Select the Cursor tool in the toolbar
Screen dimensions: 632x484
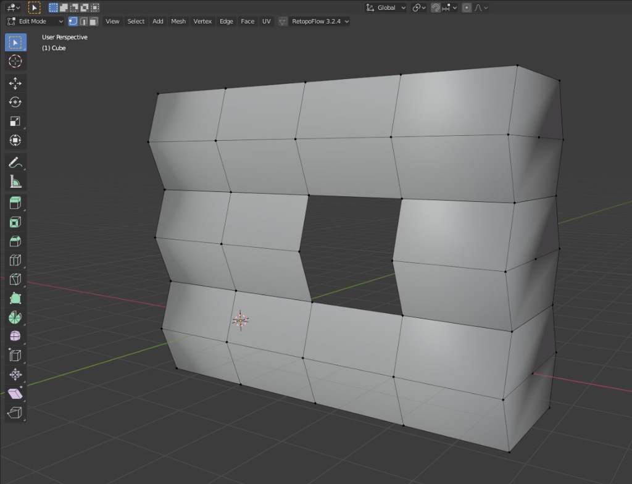pos(15,61)
